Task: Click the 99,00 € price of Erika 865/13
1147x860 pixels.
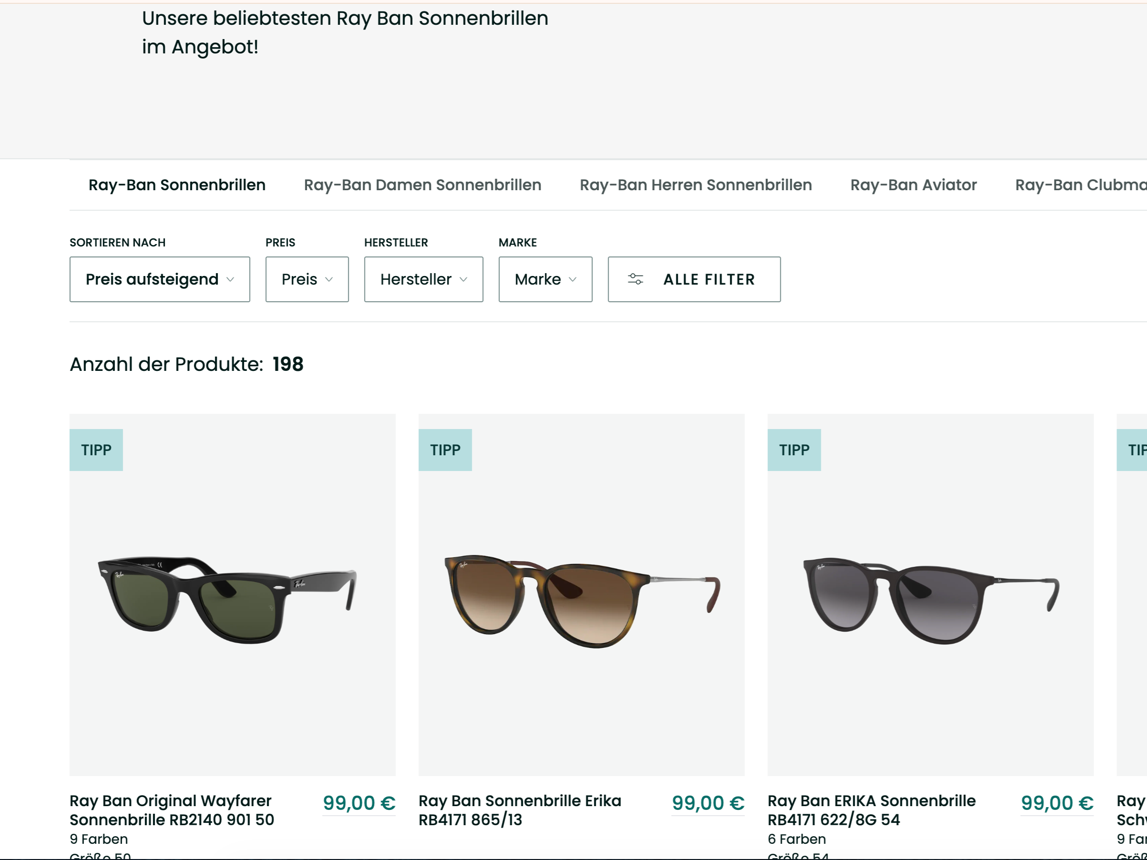Action: (x=708, y=803)
